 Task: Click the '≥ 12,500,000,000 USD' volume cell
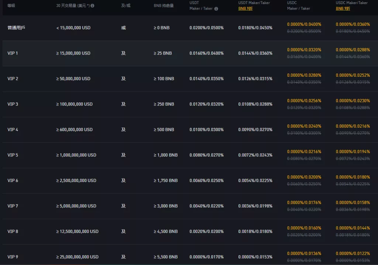pos(78,231)
